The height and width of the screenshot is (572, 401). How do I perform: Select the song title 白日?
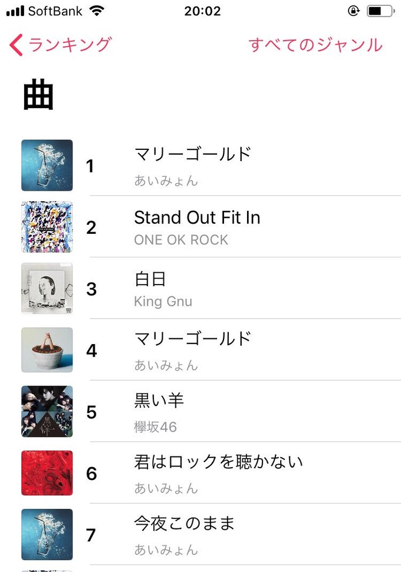click(x=150, y=279)
